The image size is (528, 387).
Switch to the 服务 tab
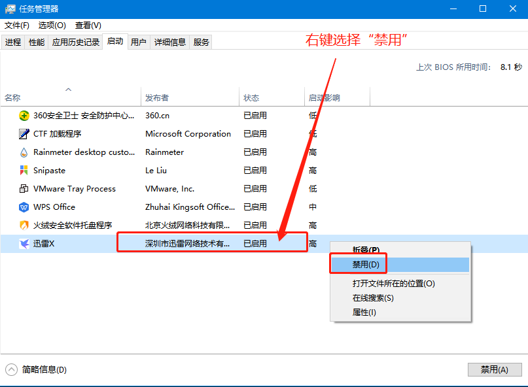(x=202, y=42)
